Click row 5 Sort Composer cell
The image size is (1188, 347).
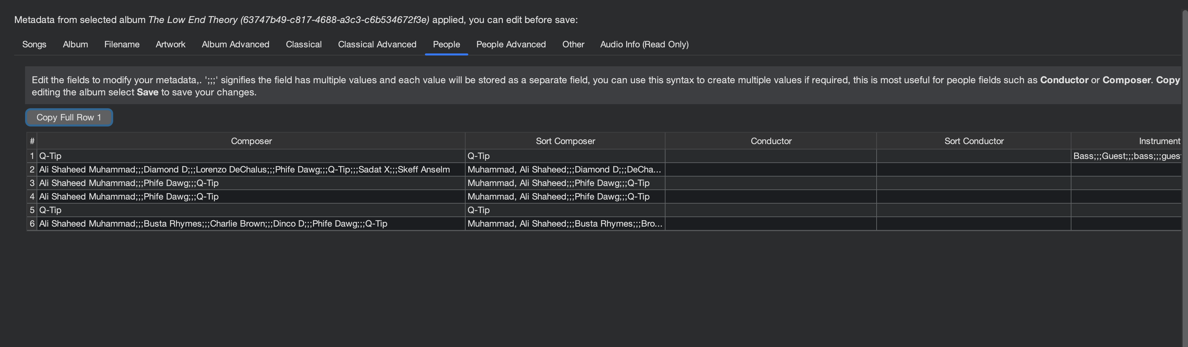point(565,210)
